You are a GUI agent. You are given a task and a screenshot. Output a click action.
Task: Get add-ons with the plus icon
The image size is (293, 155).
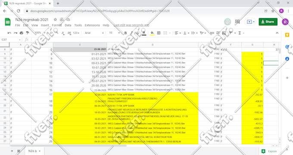(x=287, y=78)
